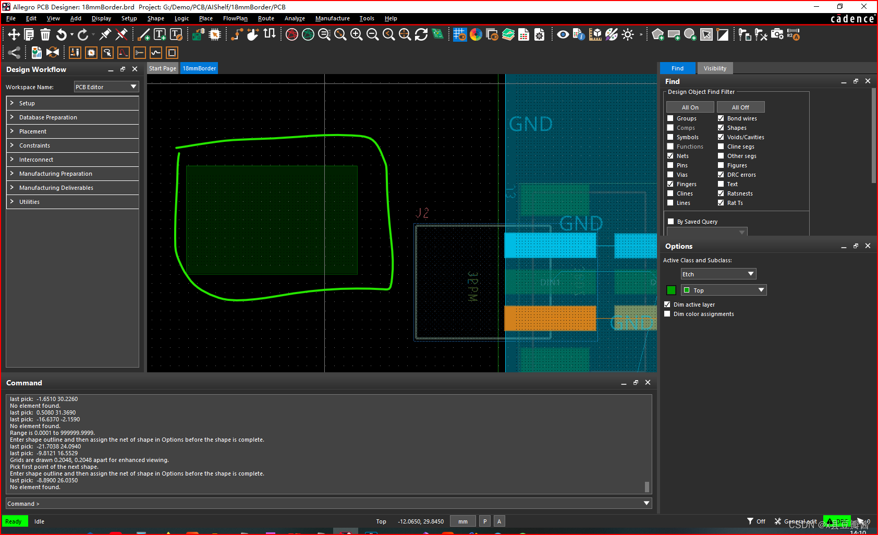Screen dimensions: 878x535
Task: Click the mm units button
Action: (463, 521)
